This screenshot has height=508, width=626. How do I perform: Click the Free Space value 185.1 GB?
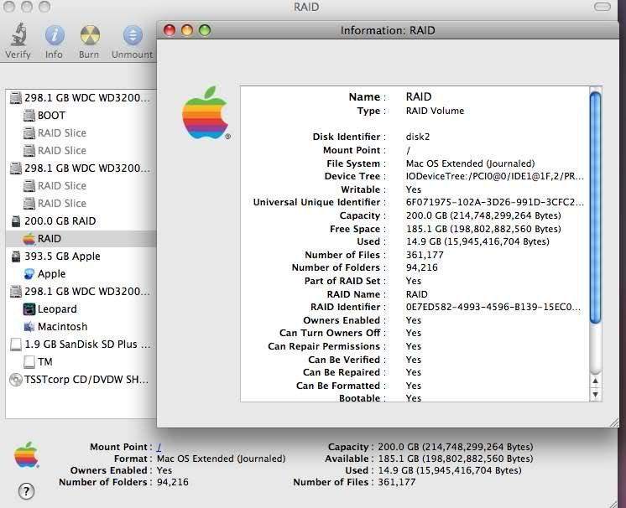(483, 229)
